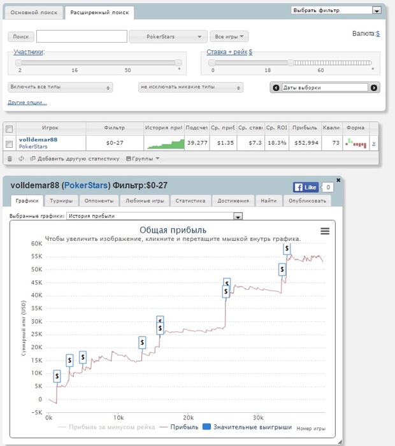Click left handle of stake slider
The width and height of the screenshot is (395, 446).
tap(212, 62)
